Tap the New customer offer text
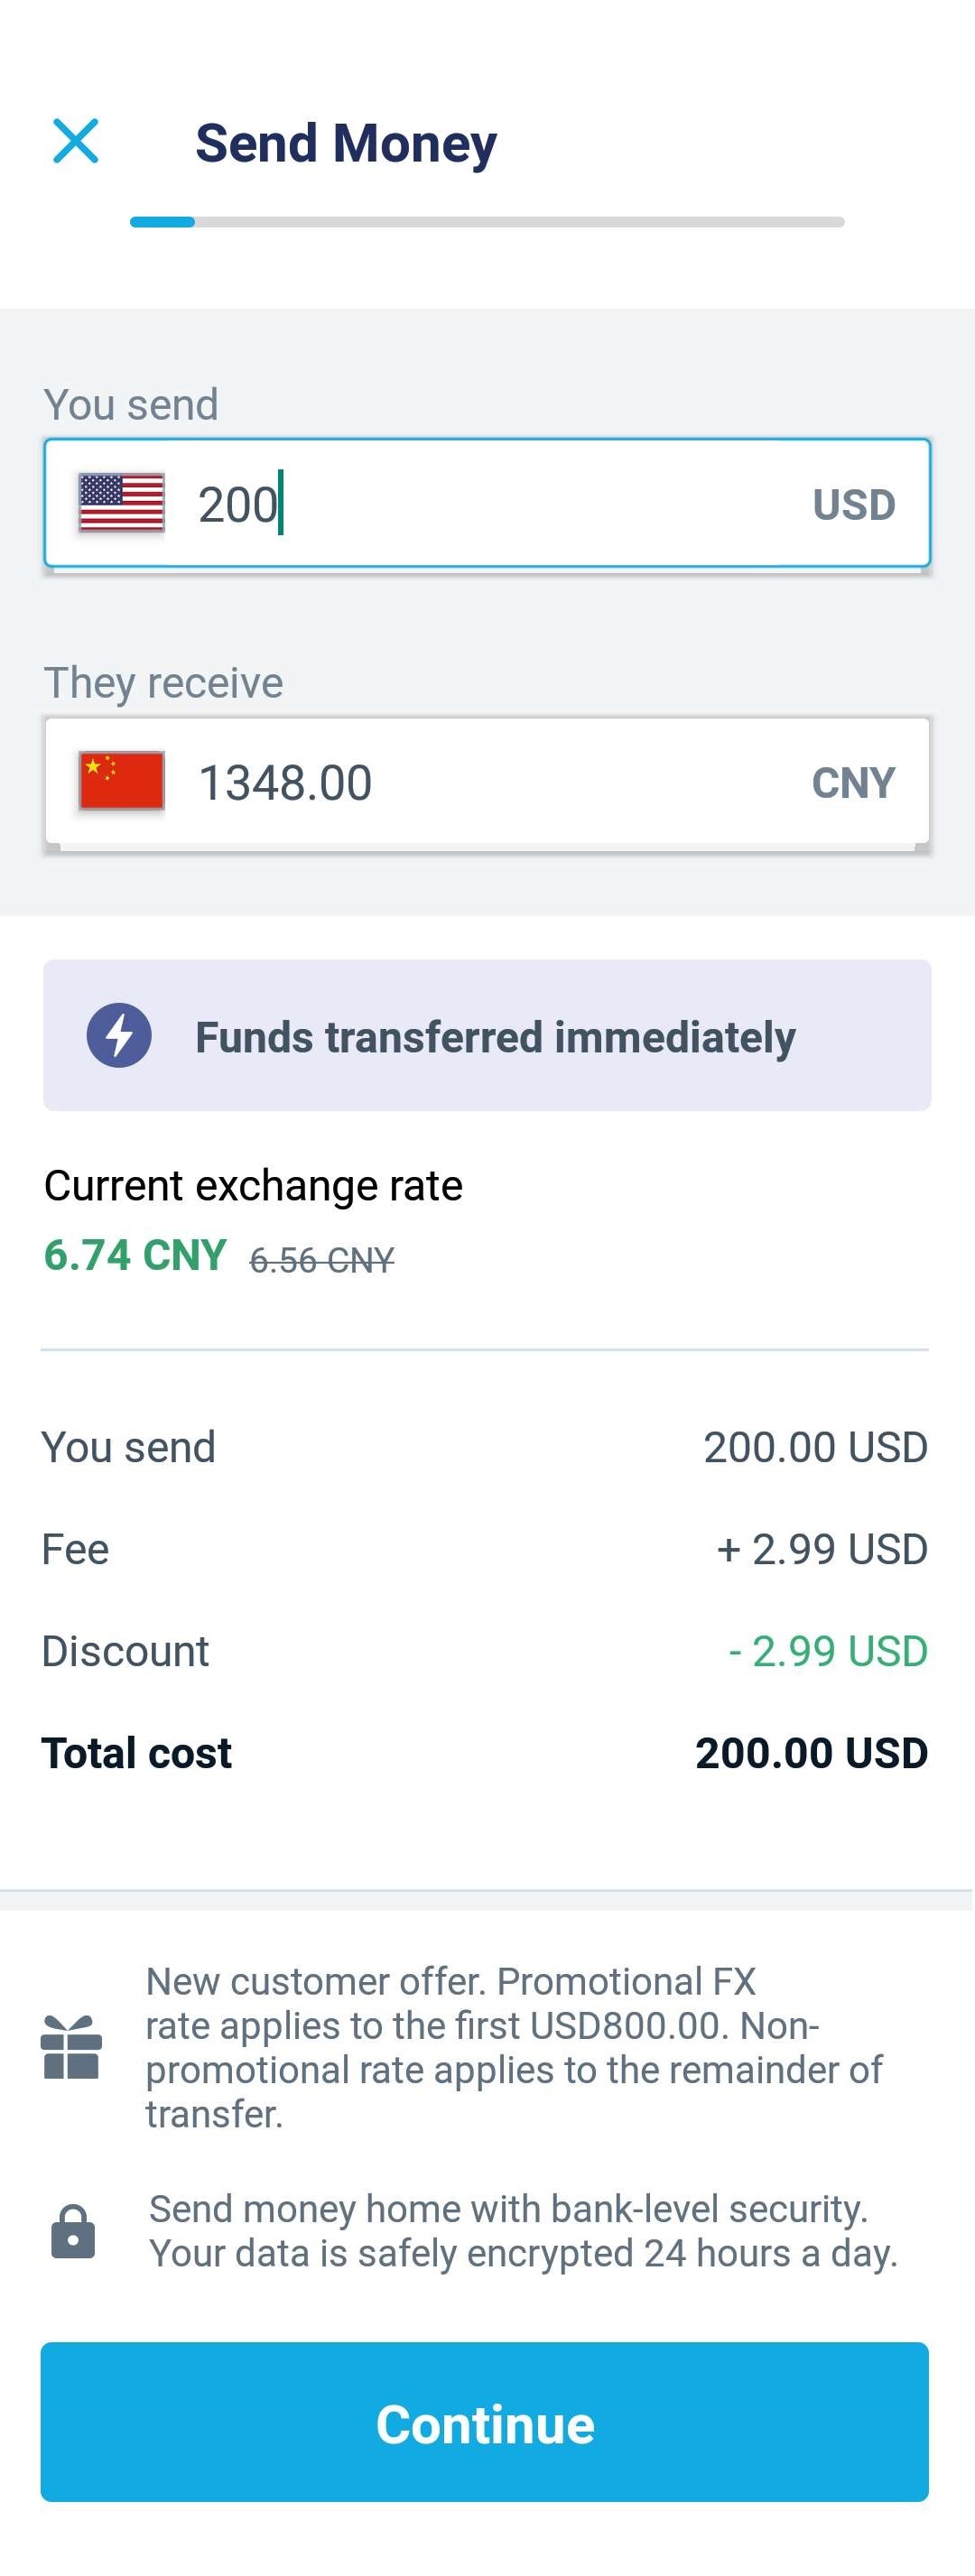 pos(514,2047)
